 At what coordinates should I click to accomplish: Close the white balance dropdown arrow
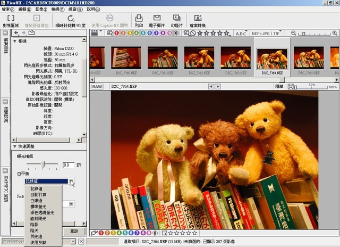pyautogui.click(x=71, y=181)
